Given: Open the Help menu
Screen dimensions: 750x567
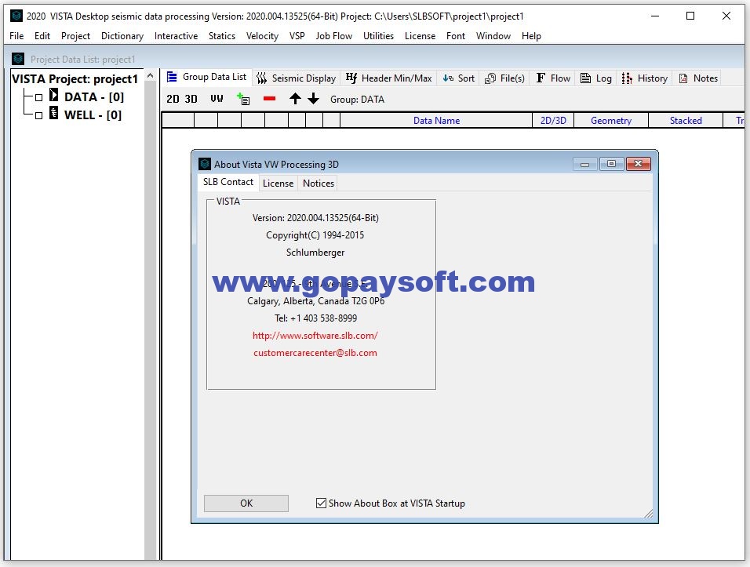Looking at the screenshot, I should (x=531, y=36).
